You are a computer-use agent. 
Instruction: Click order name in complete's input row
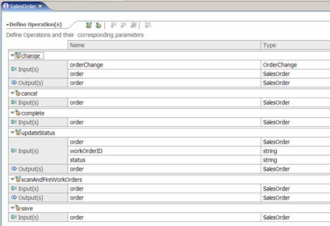coord(164,122)
